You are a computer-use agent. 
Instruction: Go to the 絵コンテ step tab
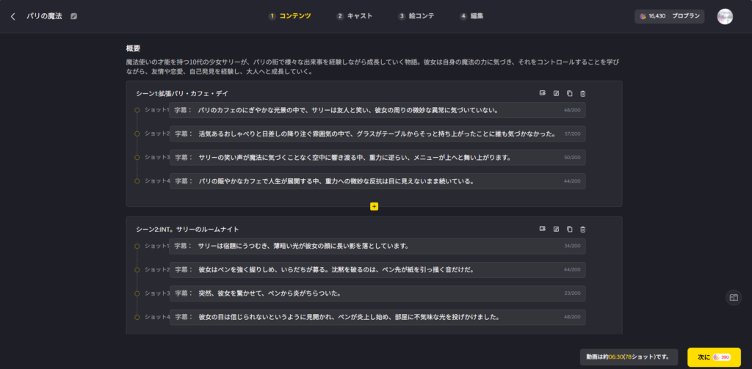[x=416, y=16]
